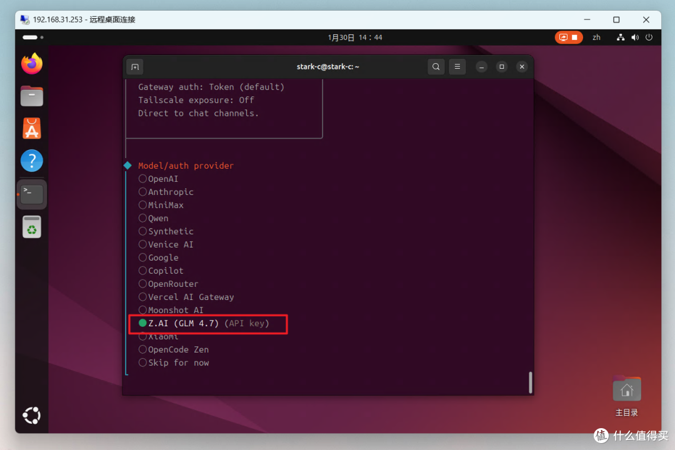Click the stark-c@stark-c terminal title
The image size is (675, 450).
pos(327,67)
